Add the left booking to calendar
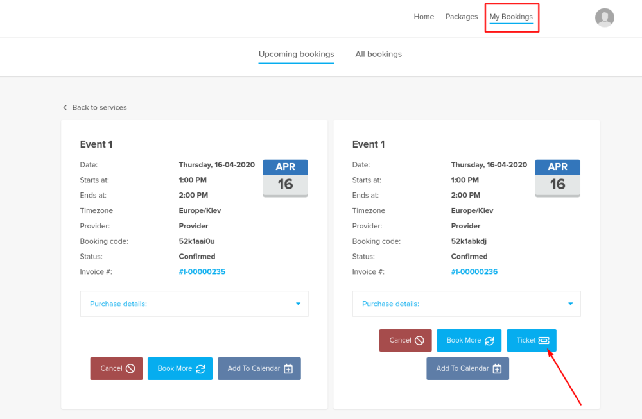 (x=259, y=368)
